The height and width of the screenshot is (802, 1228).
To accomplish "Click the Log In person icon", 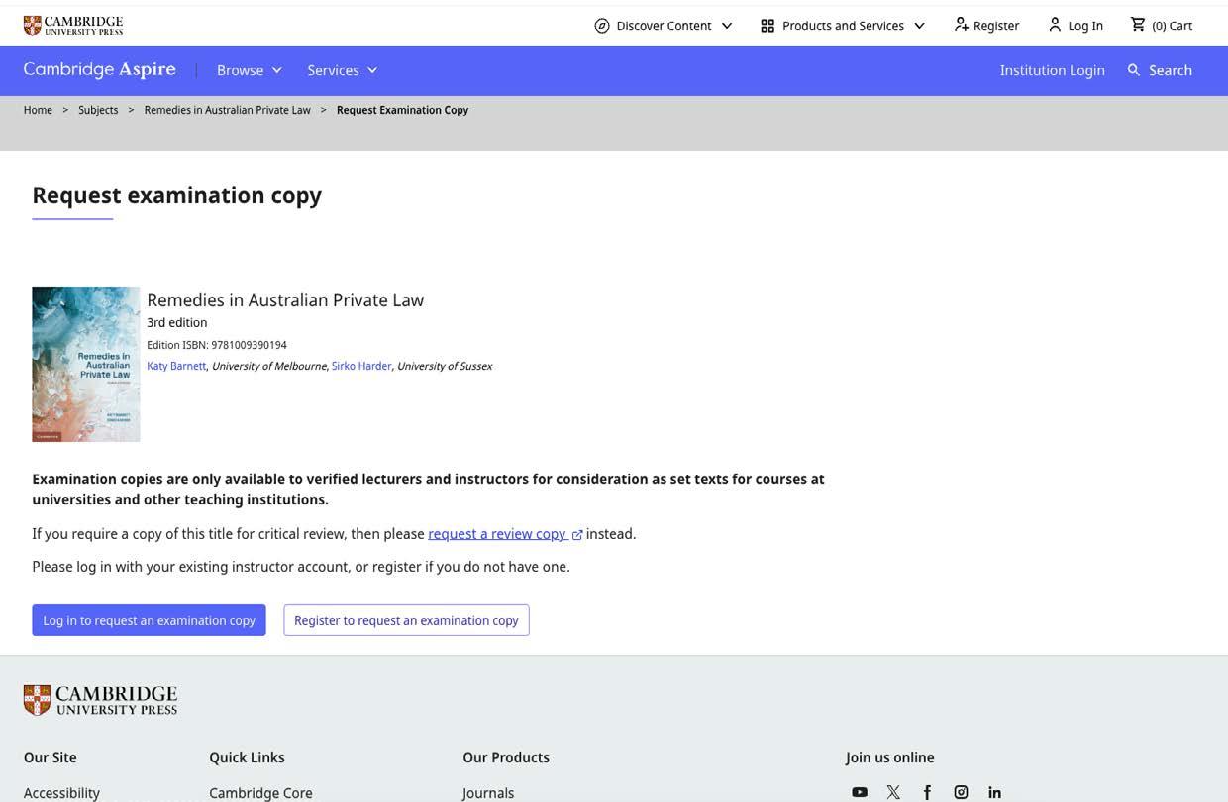I will [1055, 25].
